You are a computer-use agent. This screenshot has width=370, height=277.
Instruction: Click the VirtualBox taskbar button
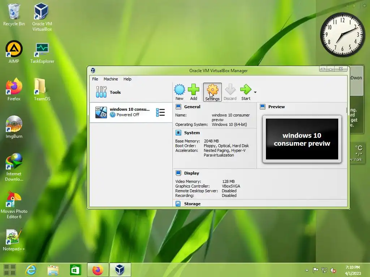[120, 270]
